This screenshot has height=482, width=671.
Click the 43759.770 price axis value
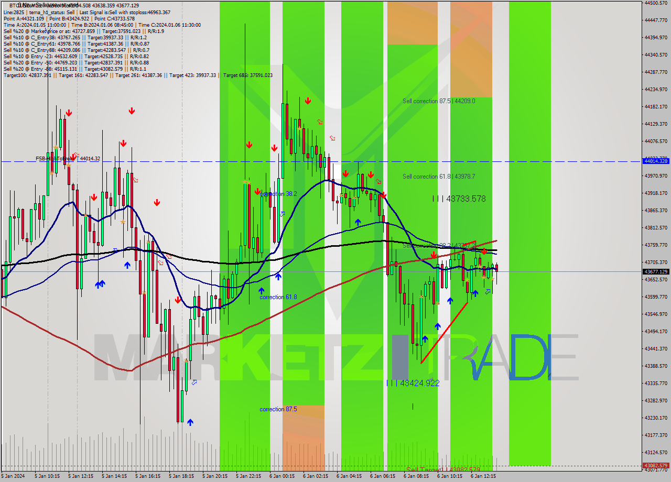[656, 245]
